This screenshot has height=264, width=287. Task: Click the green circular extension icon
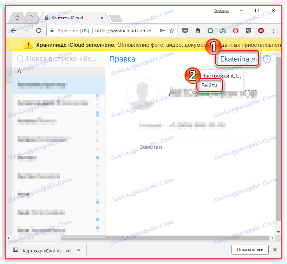click(x=210, y=31)
